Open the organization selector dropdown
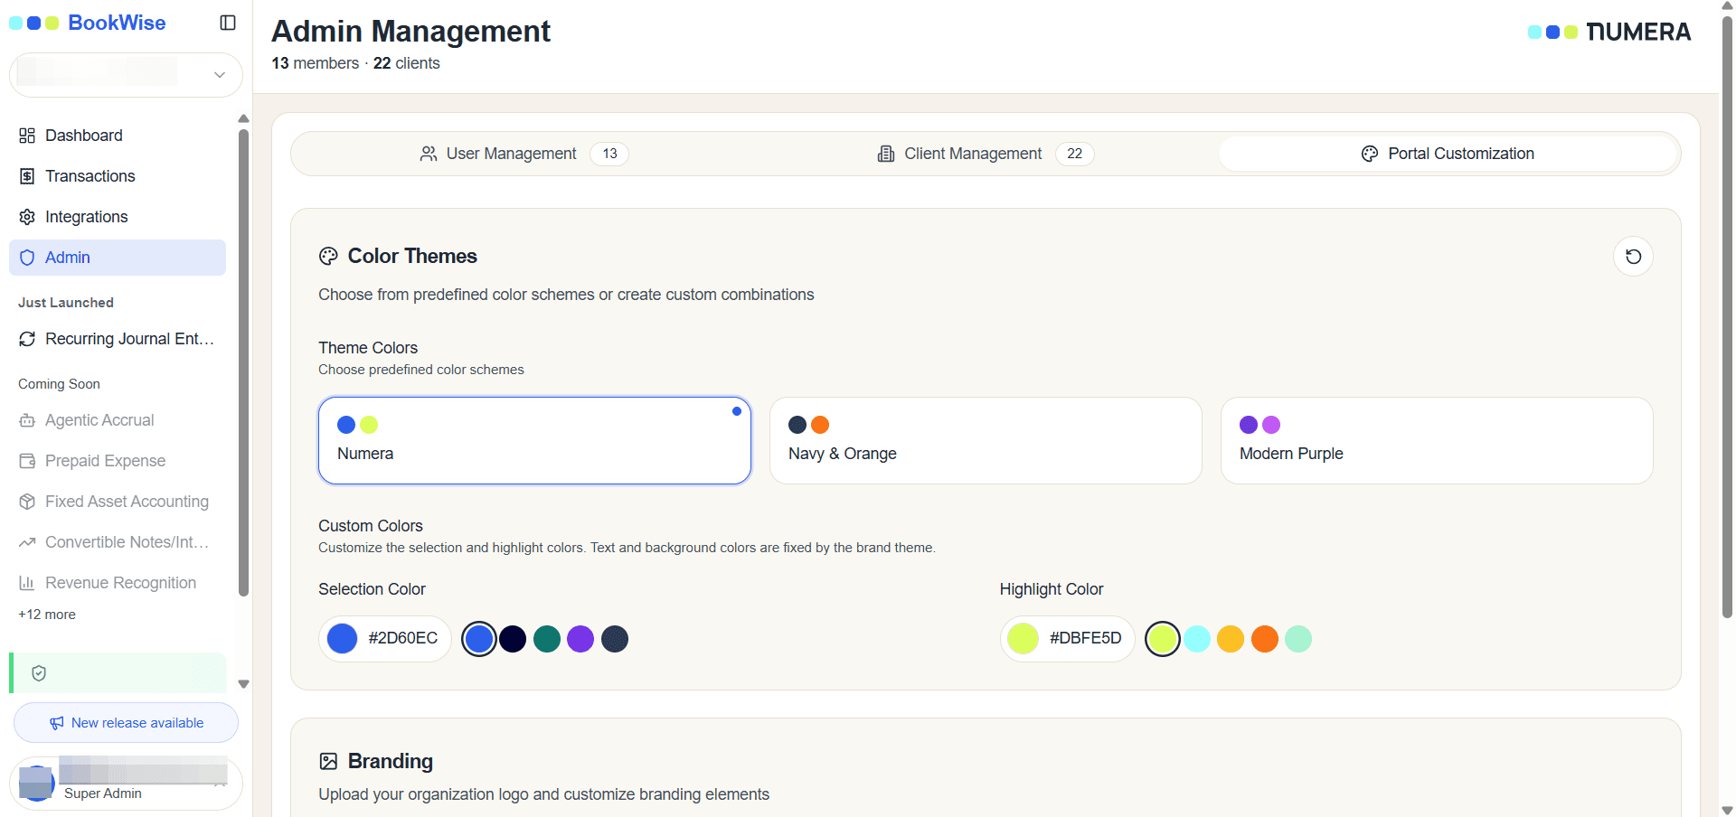Image resolution: width=1736 pixels, height=817 pixels. pos(126,75)
